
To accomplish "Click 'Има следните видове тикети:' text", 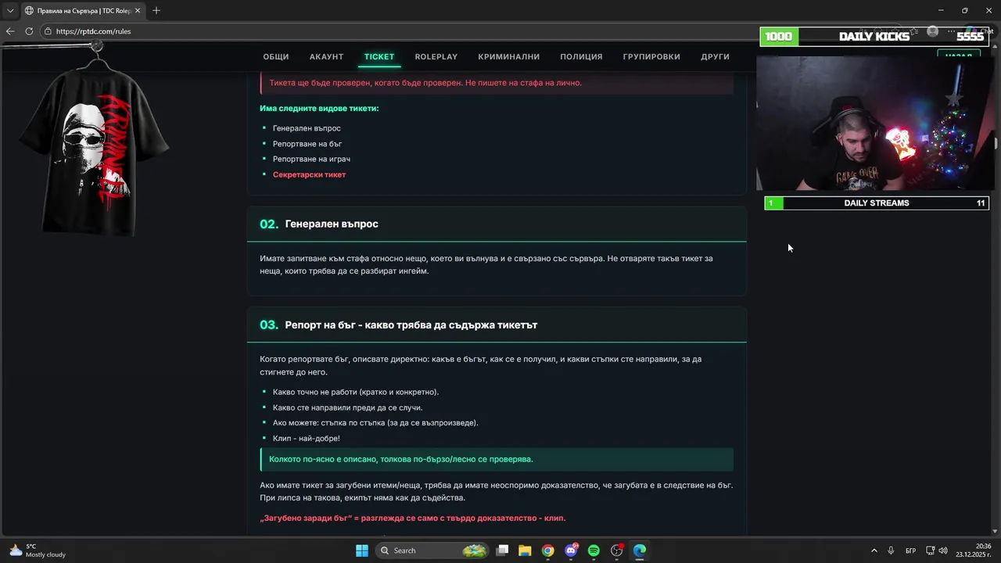I will [x=319, y=108].
